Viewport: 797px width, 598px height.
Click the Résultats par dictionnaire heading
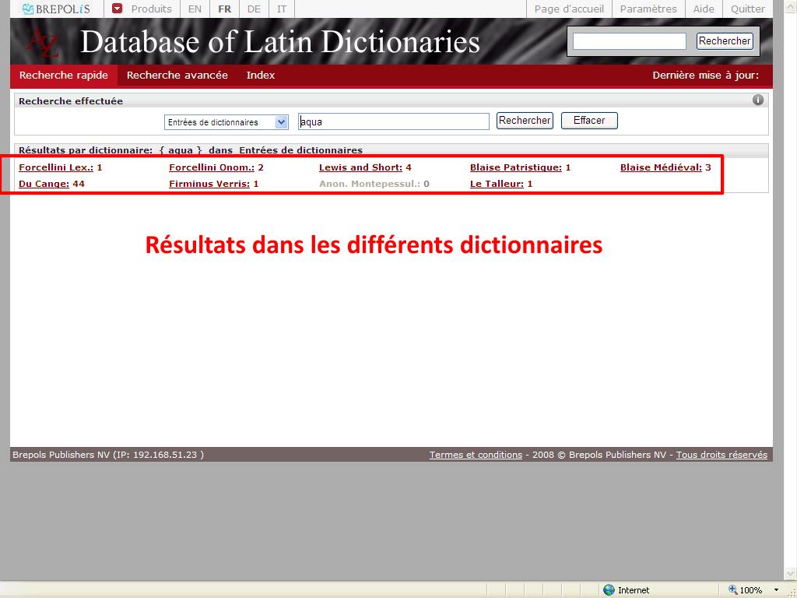point(191,150)
